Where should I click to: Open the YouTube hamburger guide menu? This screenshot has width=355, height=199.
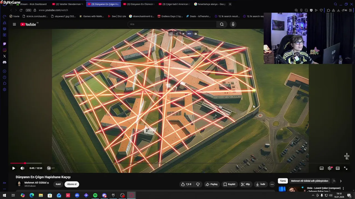click(14, 24)
